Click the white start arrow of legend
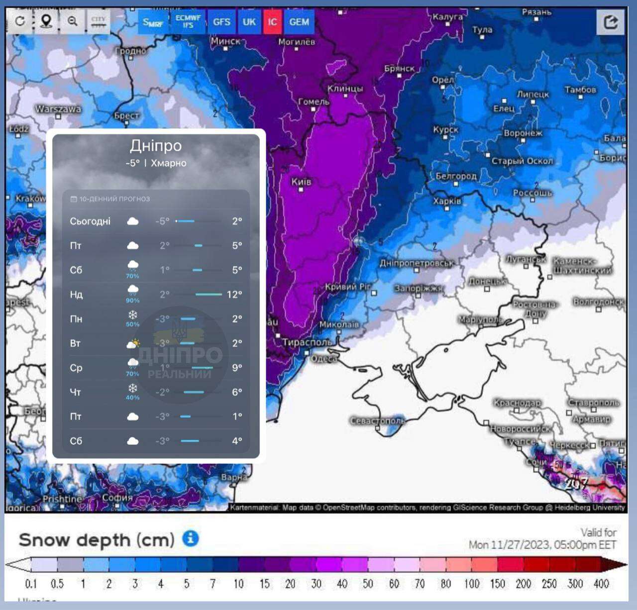This screenshot has height=610, width=637. (x=18, y=565)
